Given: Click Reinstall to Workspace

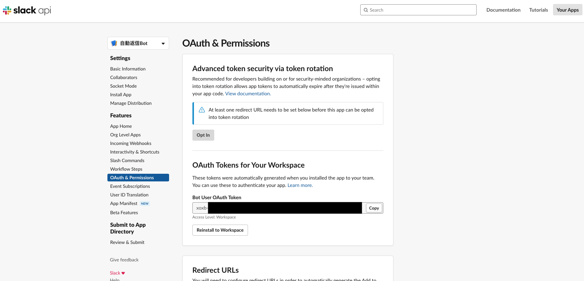Looking at the screenshot, I should (x=220, y=230).
